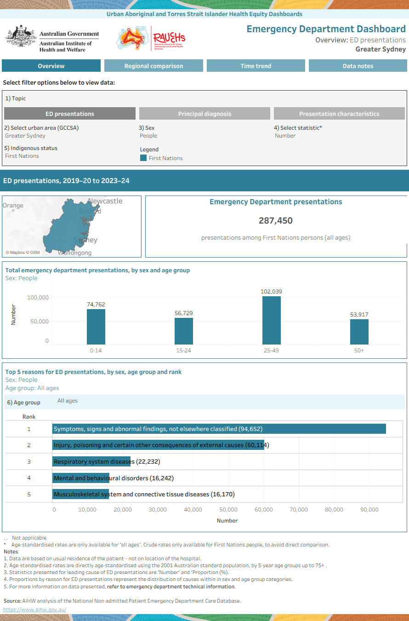409x621 pixels.
Task: Click the Greater Sydney map thumbnail
Action: 72,226
